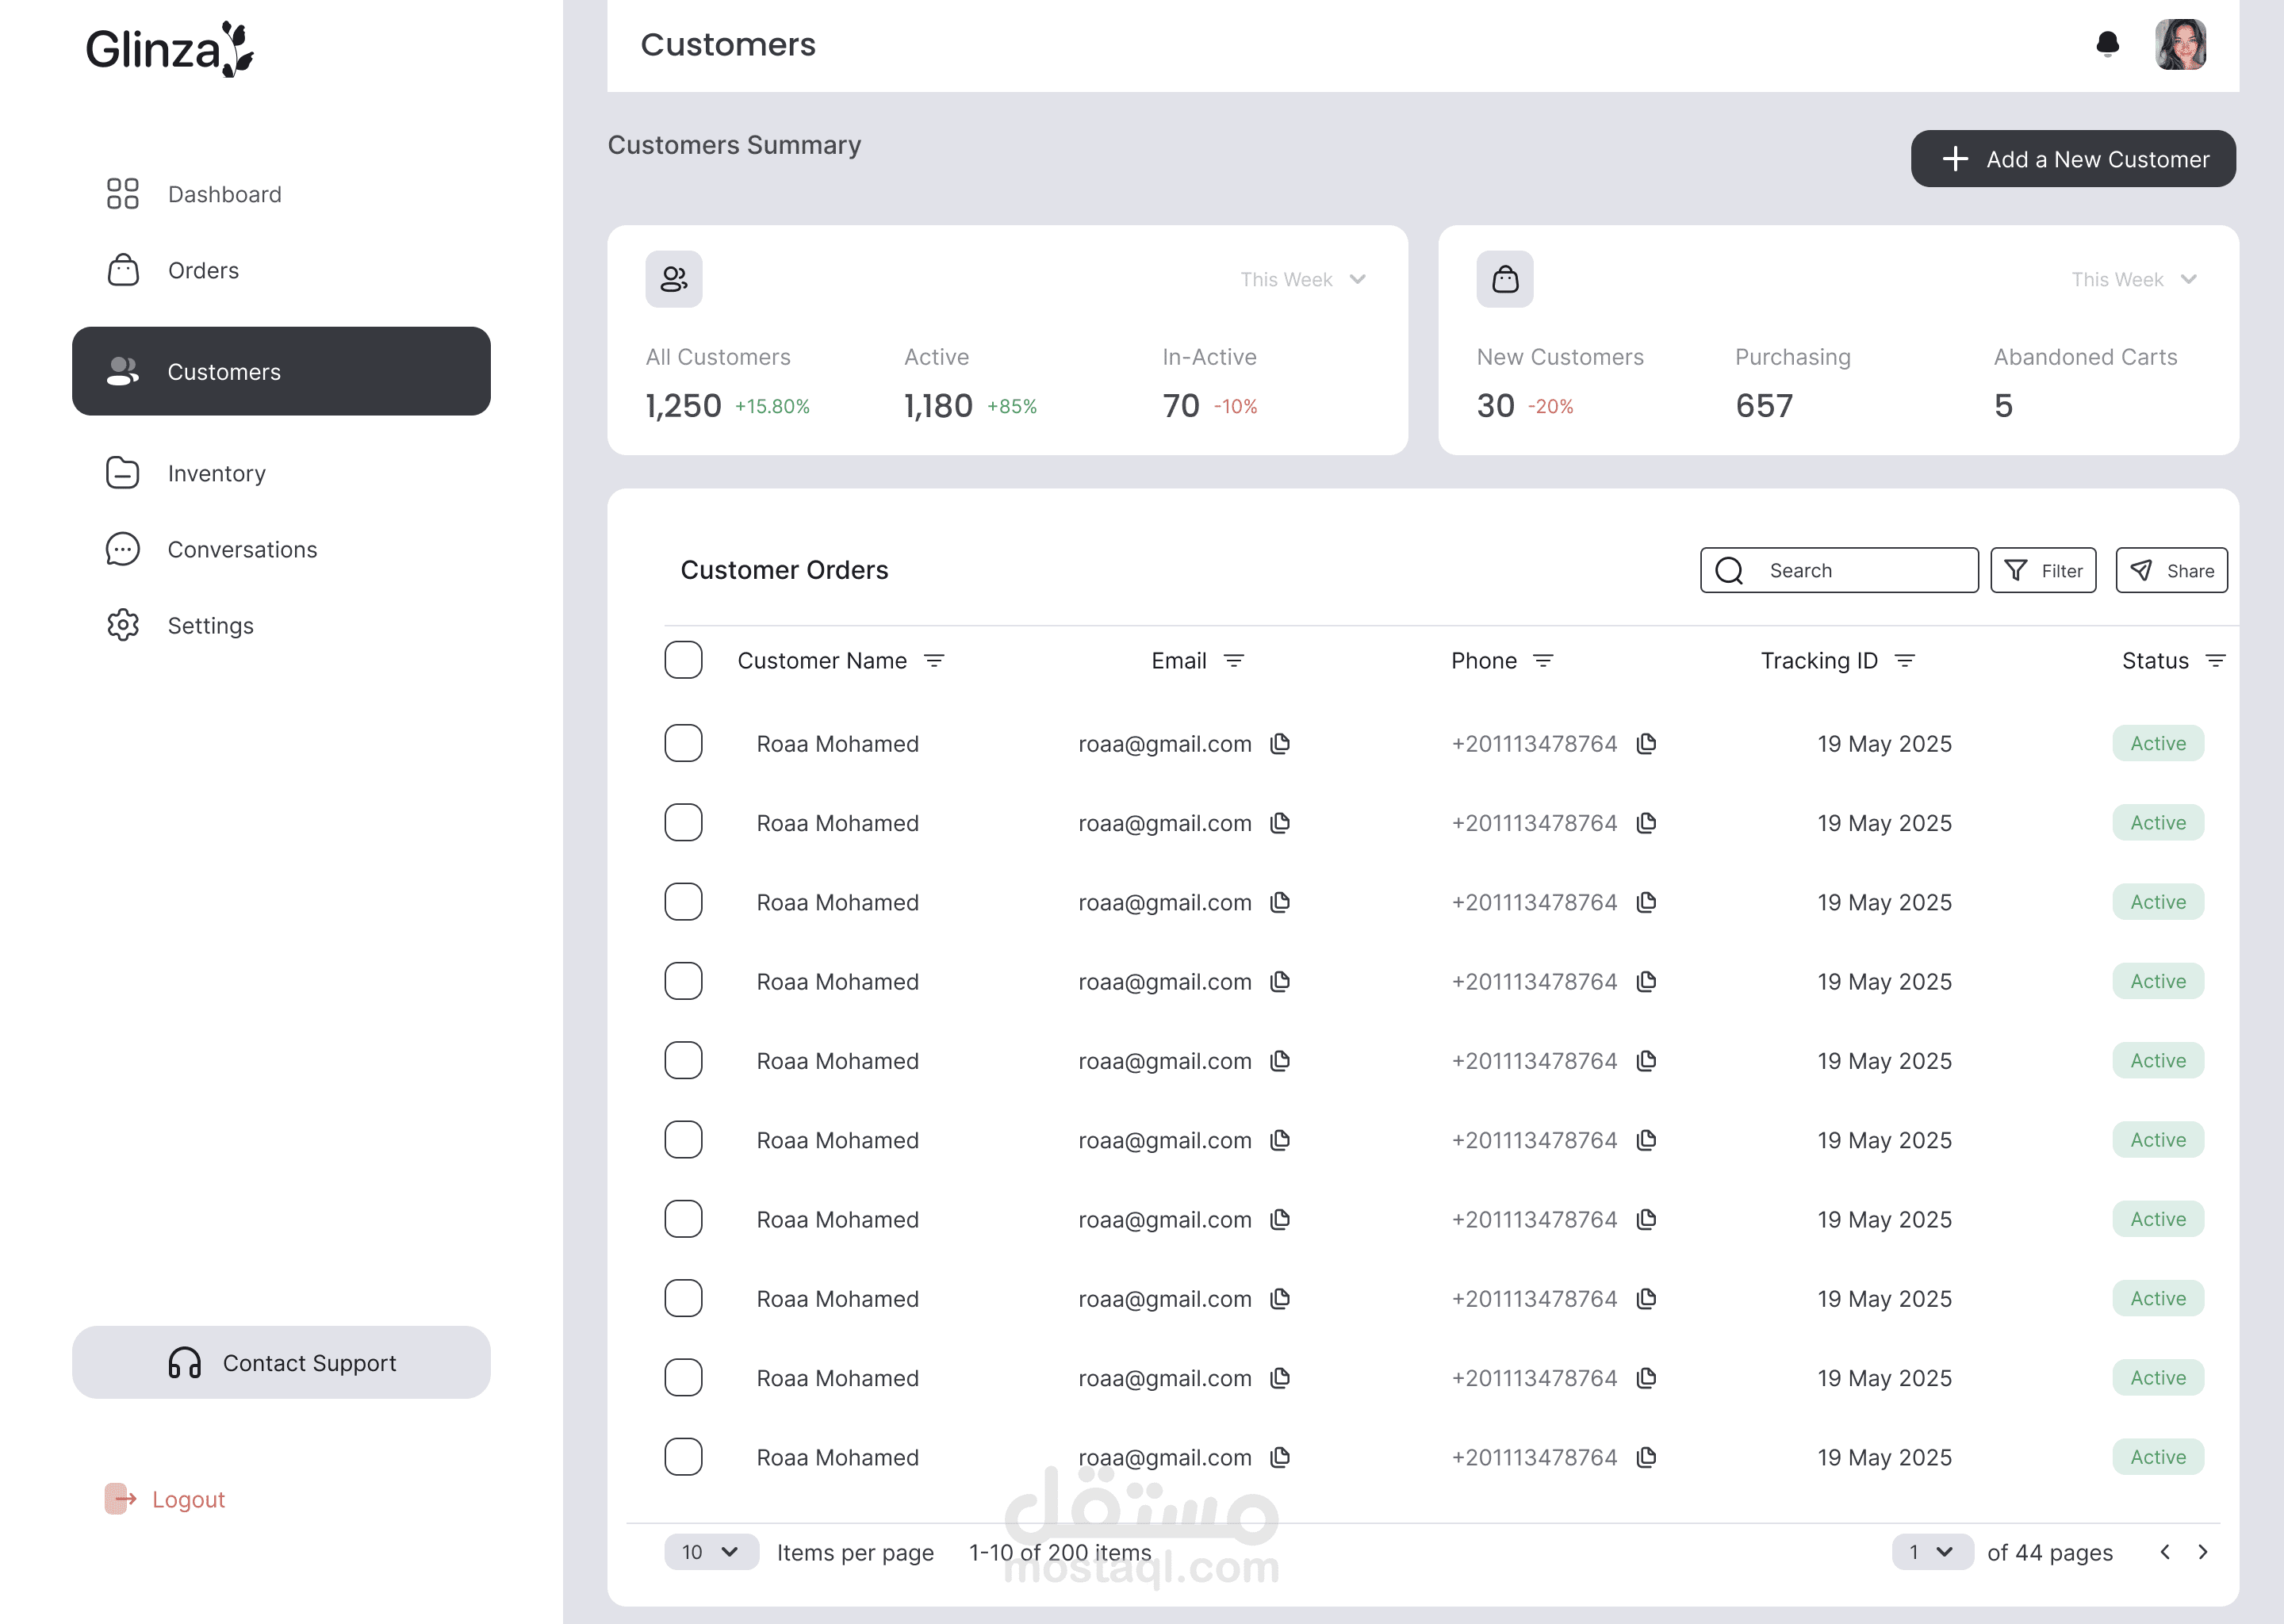The width and height of the screenshot is (2284, 1624).
Task: Click the Active status badge in last row
Action: click(2158, 1457)
